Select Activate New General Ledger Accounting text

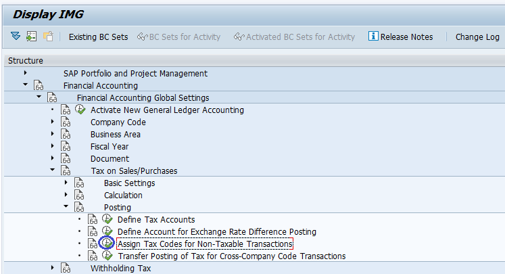[x=167, y=110]
